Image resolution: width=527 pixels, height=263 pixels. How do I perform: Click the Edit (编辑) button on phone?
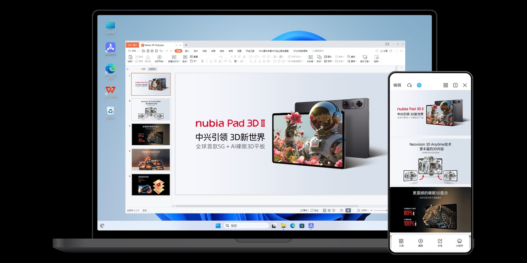coord(397,85)
